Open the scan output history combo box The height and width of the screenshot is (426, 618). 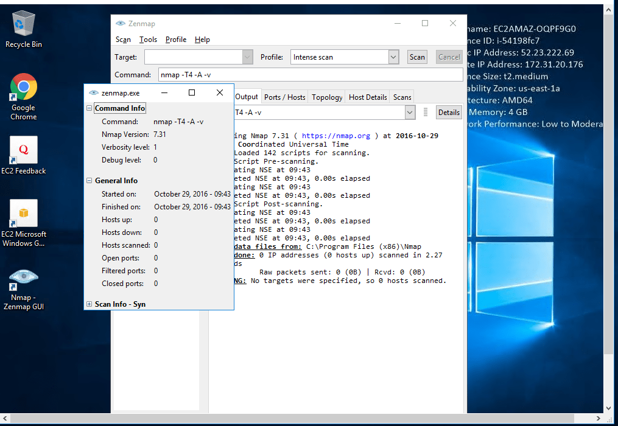pyautogui.click(x=409, y=112)
